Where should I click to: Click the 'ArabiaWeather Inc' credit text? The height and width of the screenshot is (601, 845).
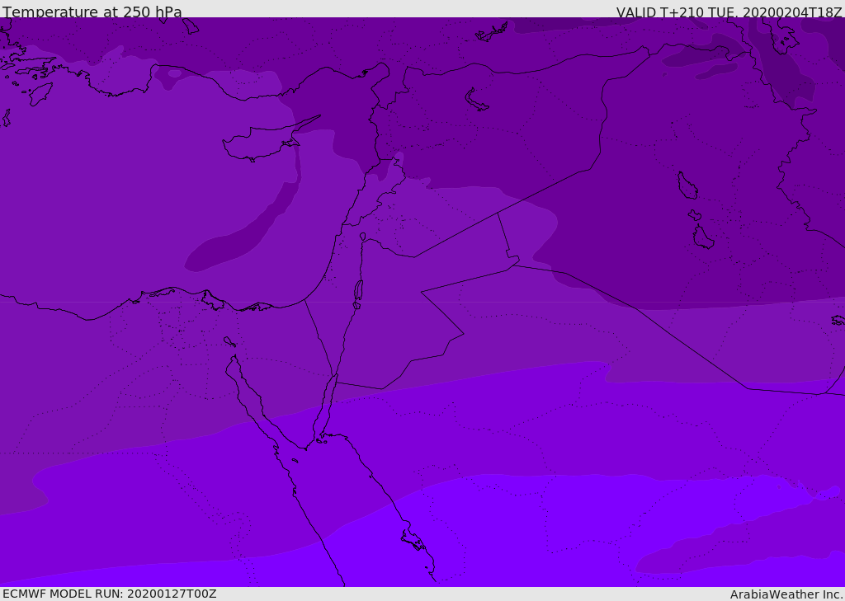(786, 594)
